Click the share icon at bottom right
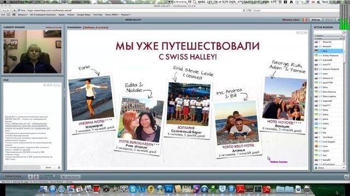Screen dimensions: 350x196 tap(346, 177)
